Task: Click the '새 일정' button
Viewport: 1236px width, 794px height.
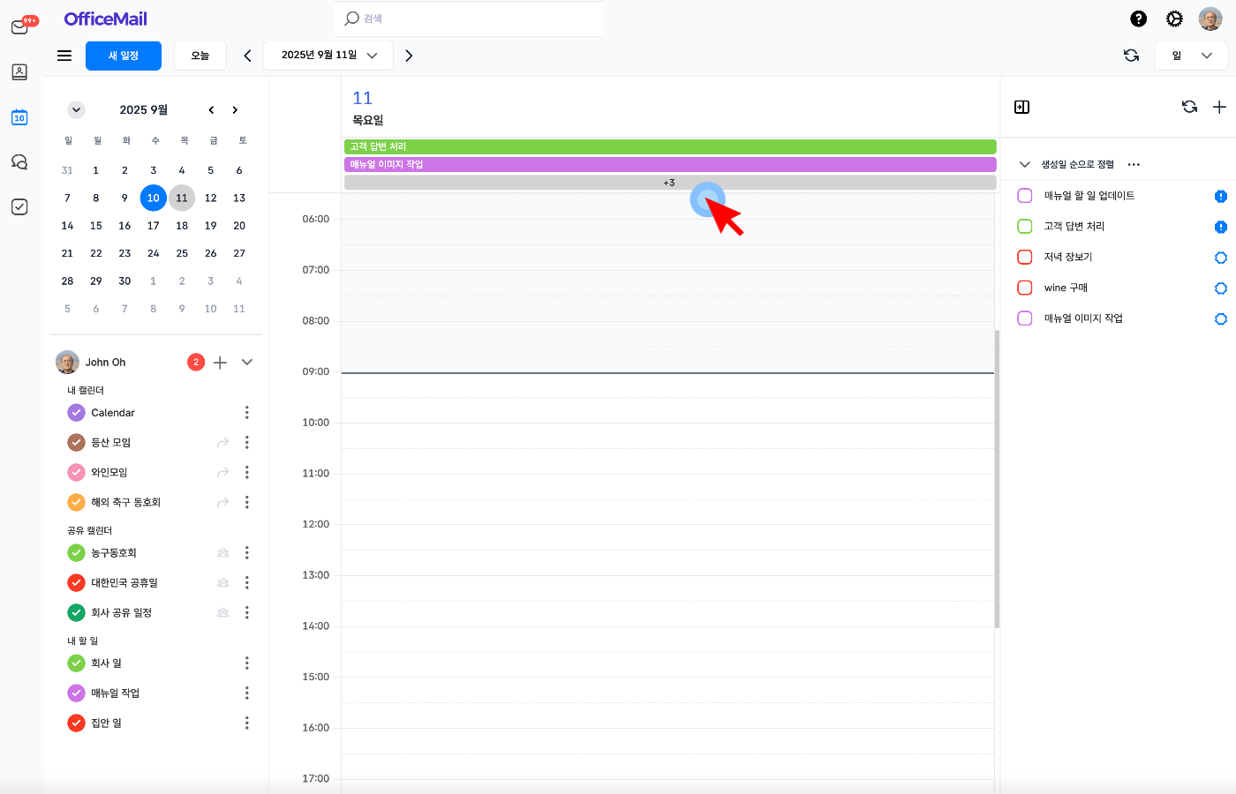Action: pyautogui.click(x=124, y=56)
